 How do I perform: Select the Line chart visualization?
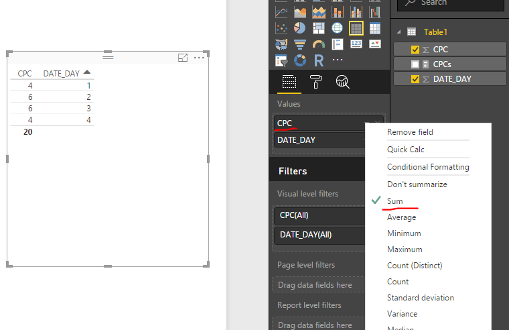tap(281, 12)
